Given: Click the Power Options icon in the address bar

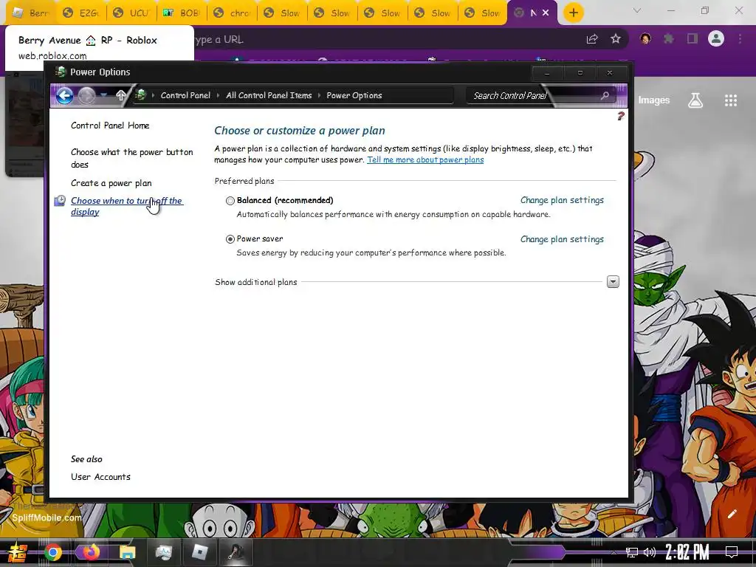Looking at the screenshot, I should click(x=141, y=95).
